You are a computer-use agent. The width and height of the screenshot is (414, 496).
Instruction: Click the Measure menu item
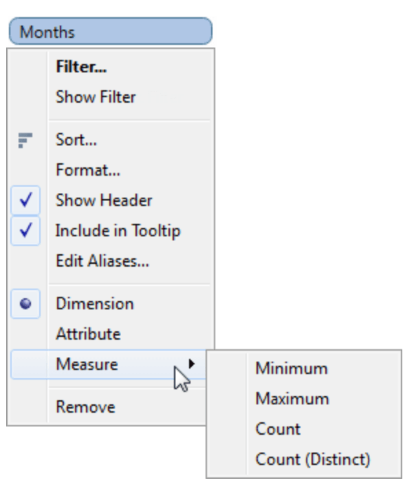click(87, 364)
